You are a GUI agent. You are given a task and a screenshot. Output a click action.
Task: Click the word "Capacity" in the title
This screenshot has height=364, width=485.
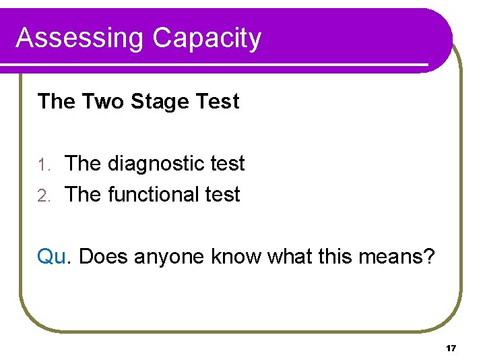pos(206,38)
